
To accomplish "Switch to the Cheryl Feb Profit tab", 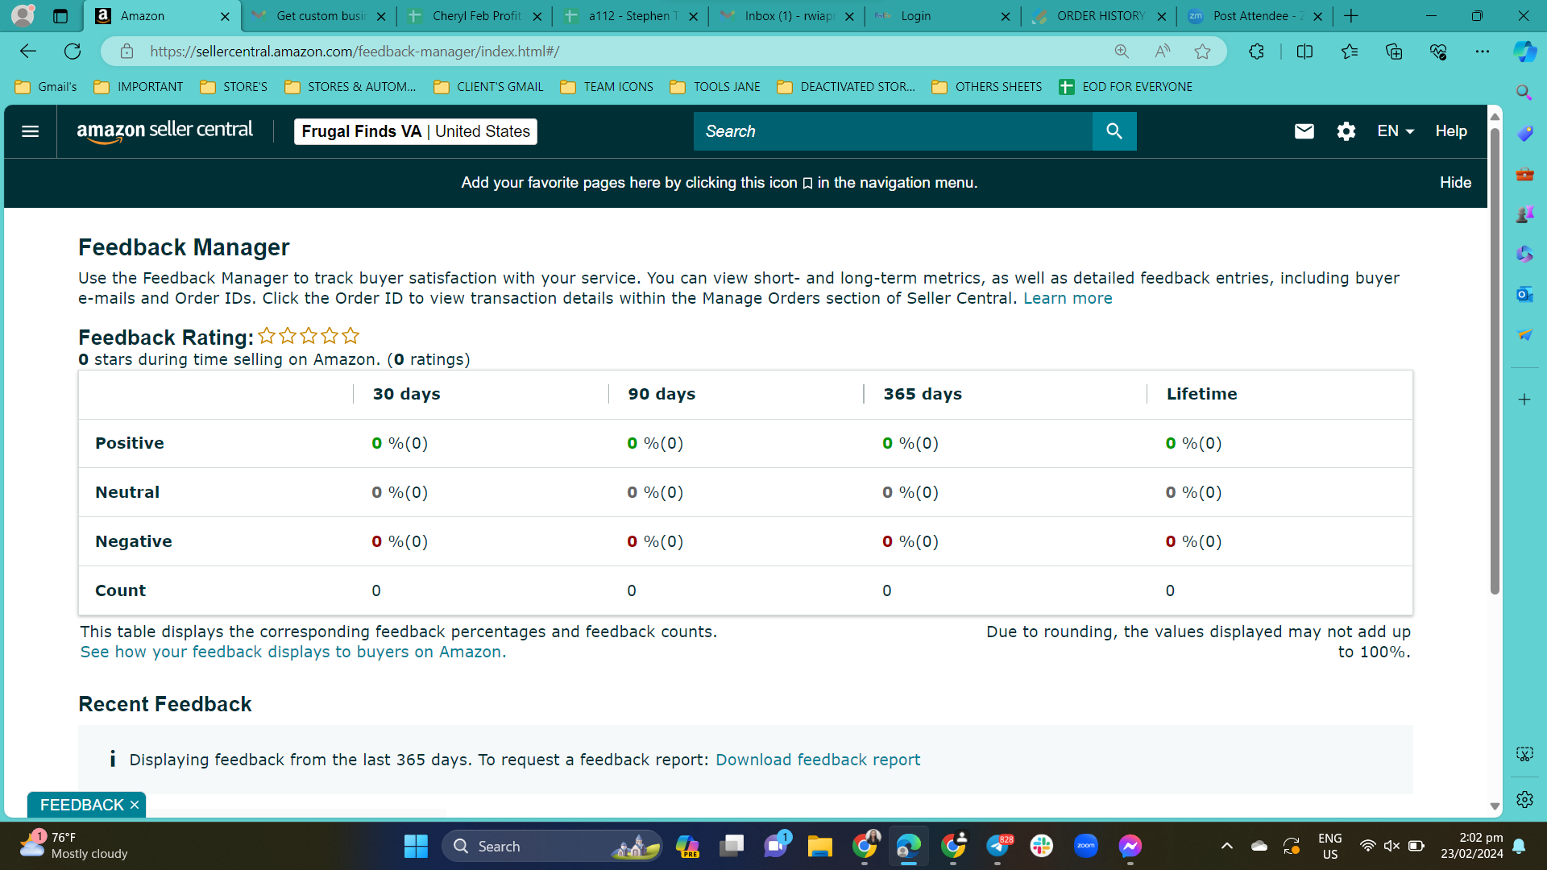I will tap(475, 16).
